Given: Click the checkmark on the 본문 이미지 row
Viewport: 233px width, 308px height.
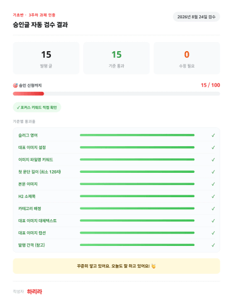Looking at the screenshot, I should 213,184.
